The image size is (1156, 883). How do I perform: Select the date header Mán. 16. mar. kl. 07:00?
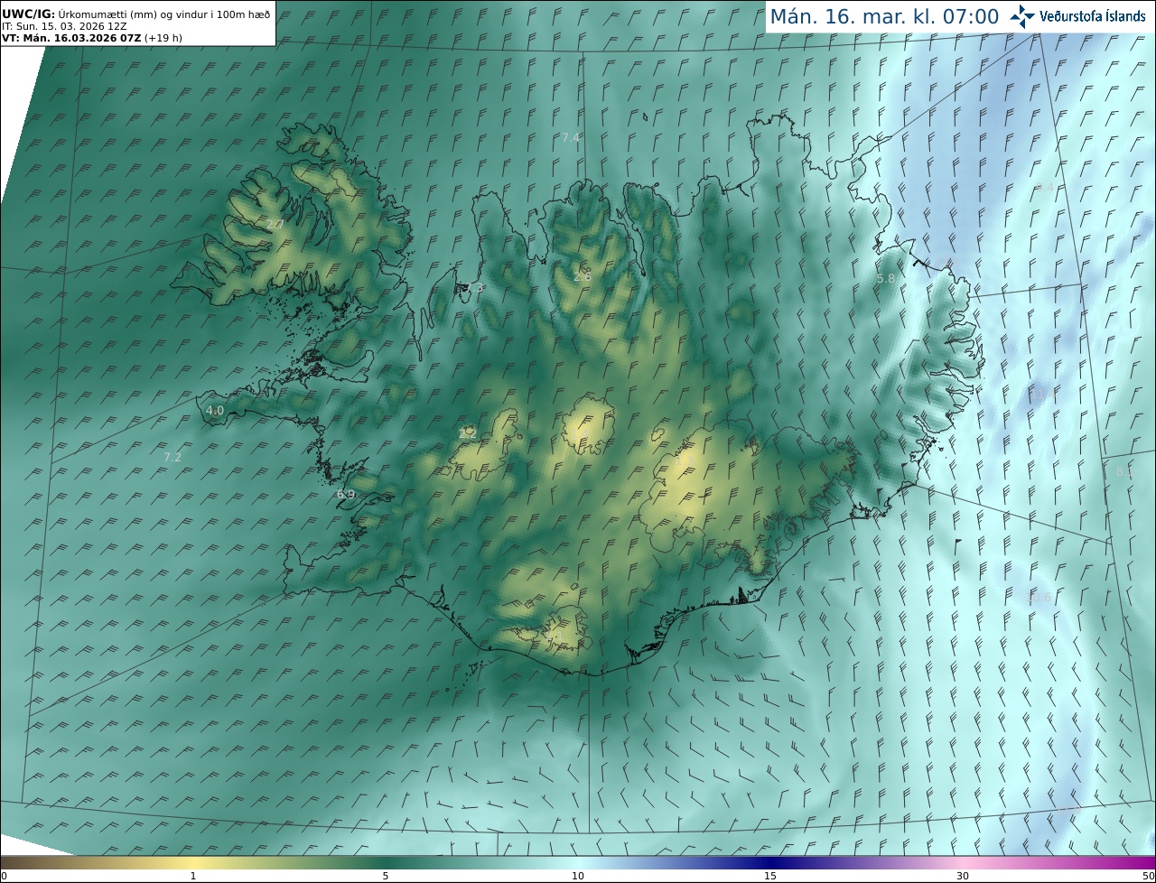coord(884,16)
